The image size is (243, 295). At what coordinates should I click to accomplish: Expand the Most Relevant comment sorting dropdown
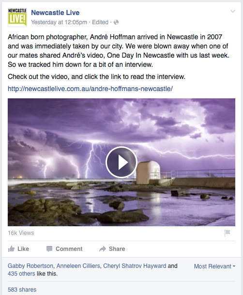click(214, 266)
